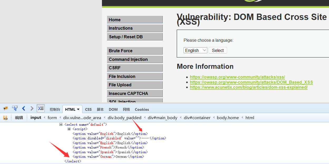Switch to the CSS tab
This screenshot has height=164, width=329.
click(88, 109)
